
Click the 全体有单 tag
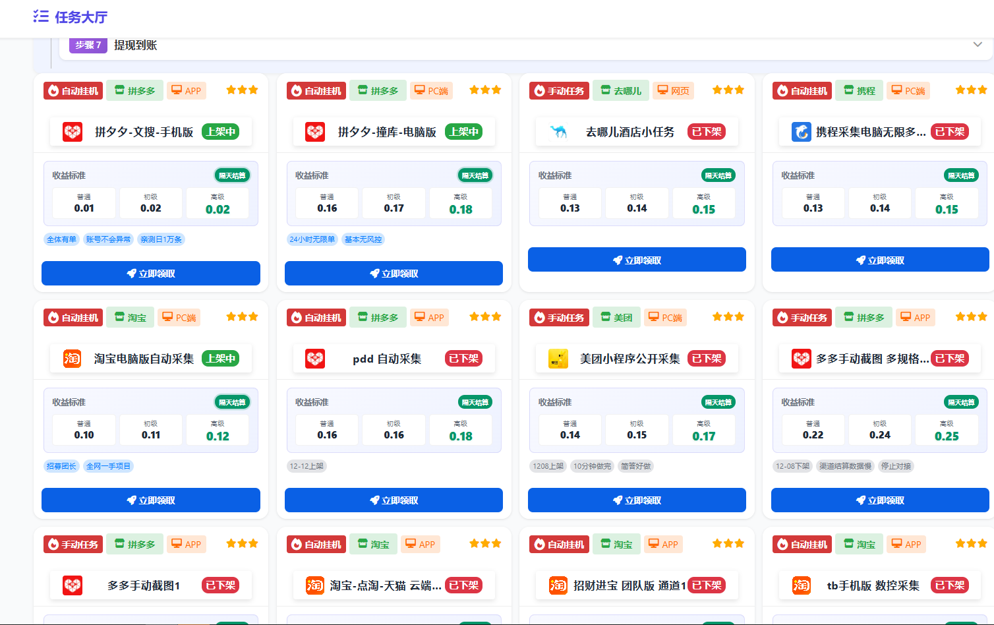[62, 239]
